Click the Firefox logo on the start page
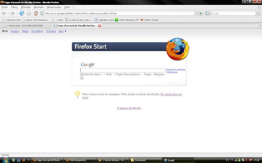The width and height of the screenshot is (262, 163). pos(178,49)
